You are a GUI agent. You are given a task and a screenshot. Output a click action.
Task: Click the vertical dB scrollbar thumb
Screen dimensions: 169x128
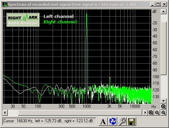pyautogui.click(x=164, y=48)
